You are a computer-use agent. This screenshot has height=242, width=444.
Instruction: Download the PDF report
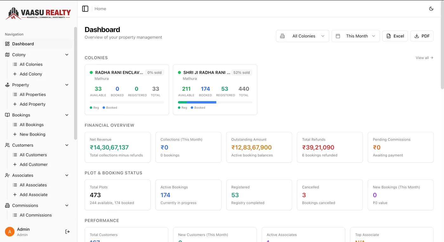422,36
